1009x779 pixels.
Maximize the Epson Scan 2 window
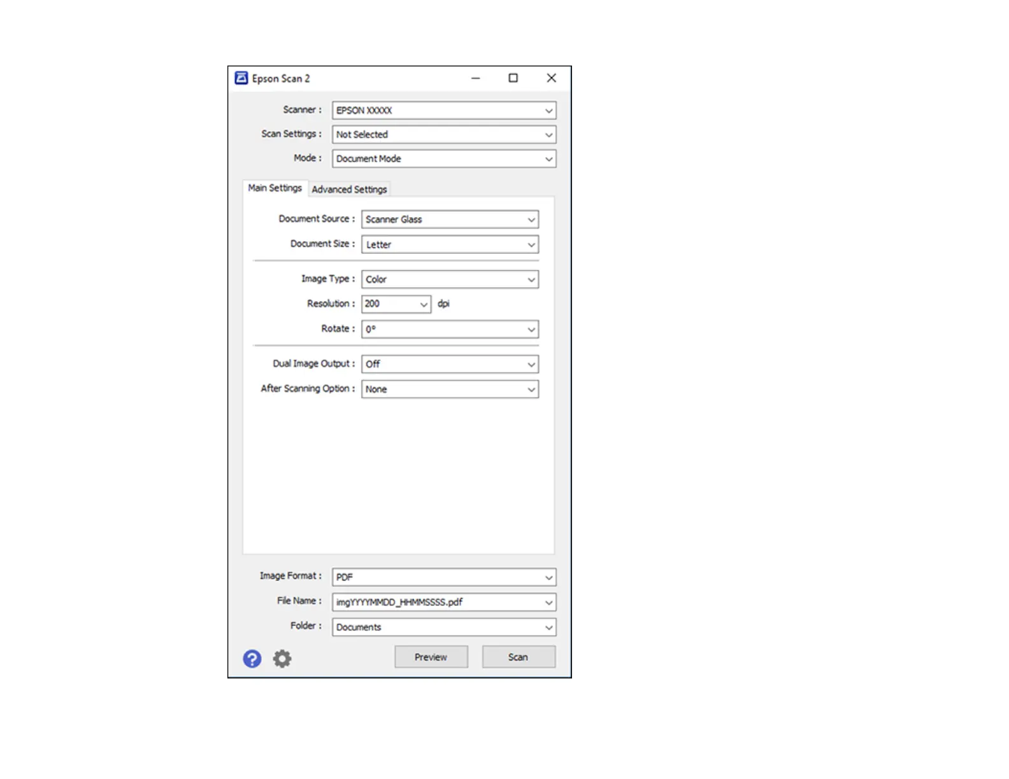click(x=513, y=78)
